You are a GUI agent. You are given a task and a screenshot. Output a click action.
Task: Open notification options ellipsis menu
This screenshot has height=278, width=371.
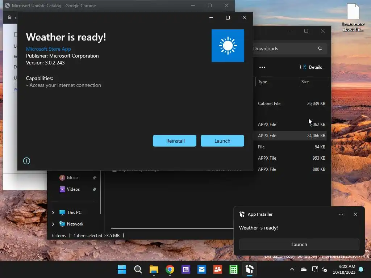341,214
